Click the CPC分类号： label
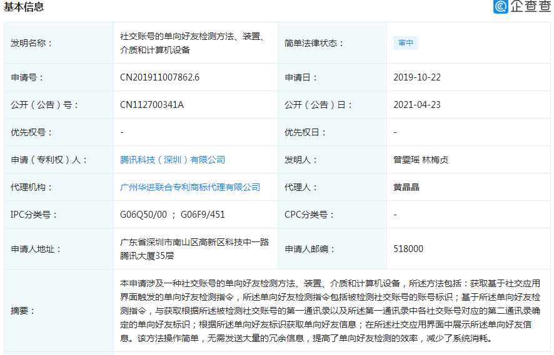The height and width of the screenshot is (355, 554). pyautogui.click(x=310, y=215)
